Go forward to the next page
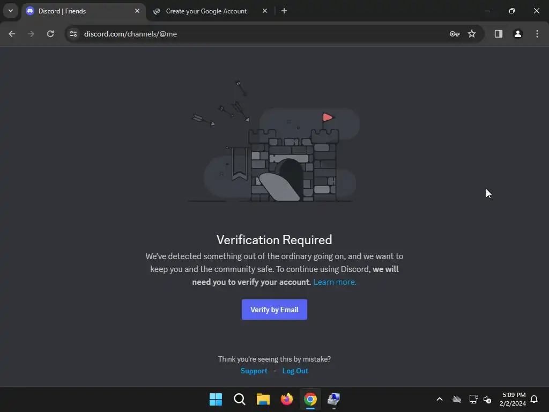This screenshot has height=412, width=549. coord(31,34)
